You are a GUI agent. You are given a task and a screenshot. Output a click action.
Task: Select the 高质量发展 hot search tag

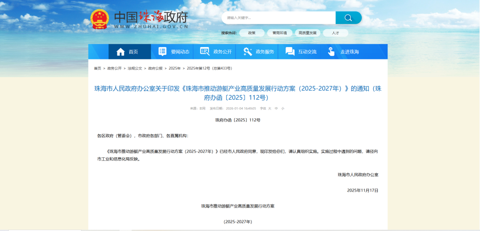coord(308,33)
